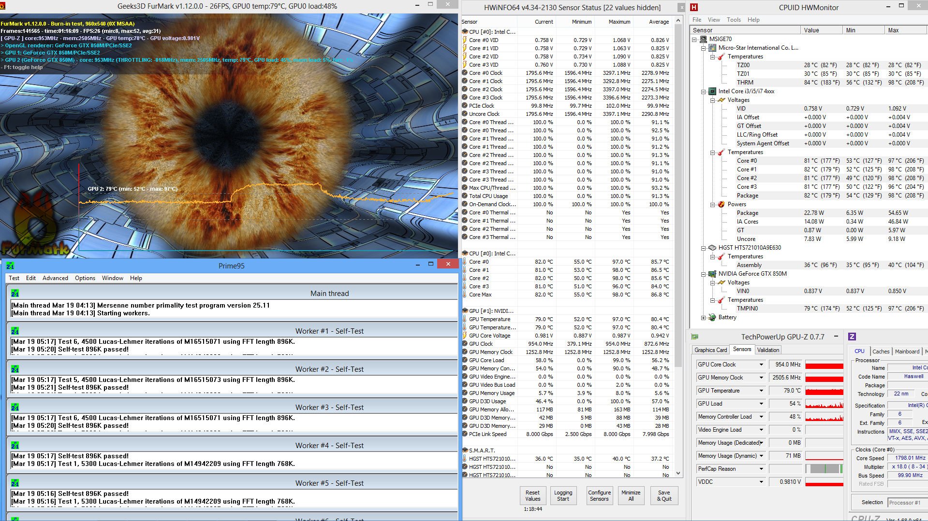Click the Worker #1 Self-Test window icon

15,331
